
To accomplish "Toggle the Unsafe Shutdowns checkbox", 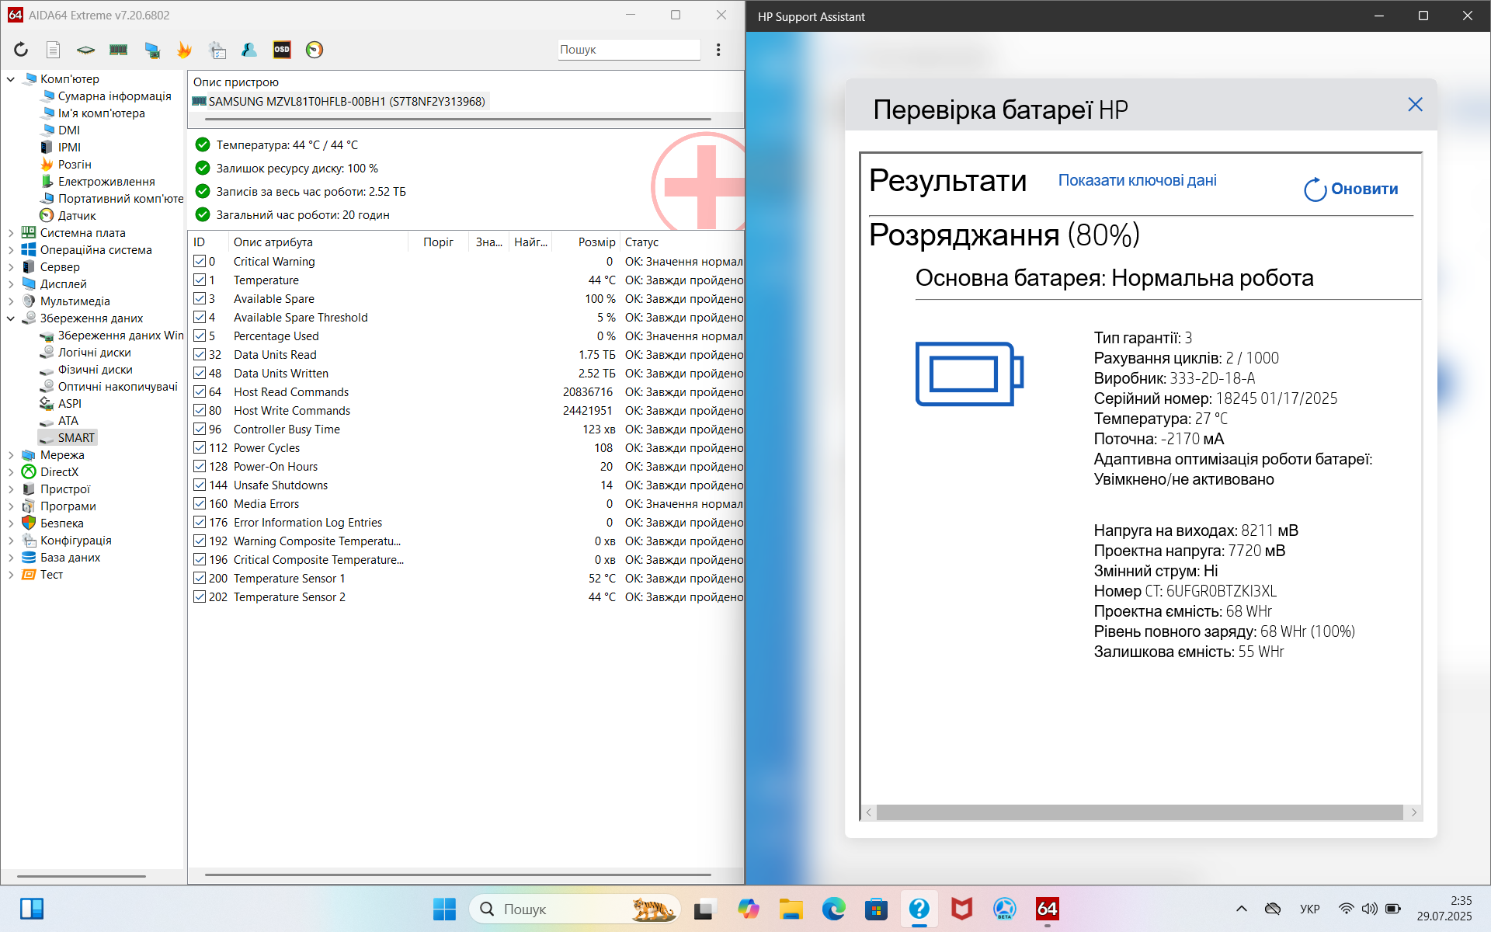I will [x=200, y=485].
